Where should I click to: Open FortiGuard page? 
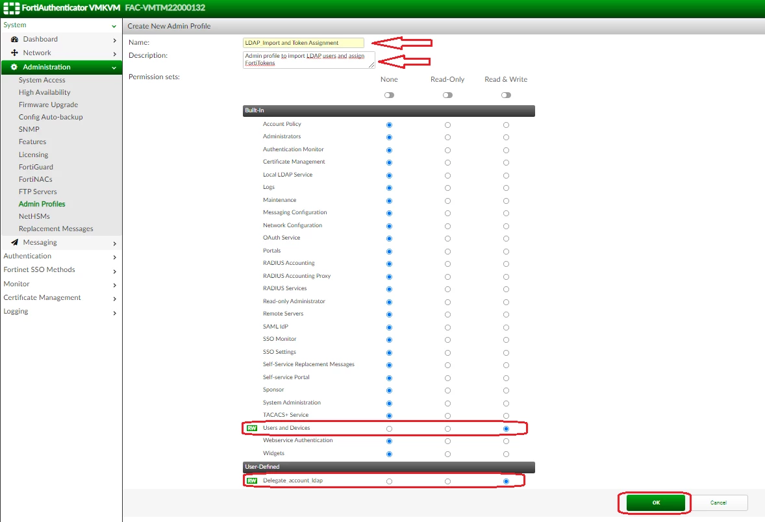point(36,167)
